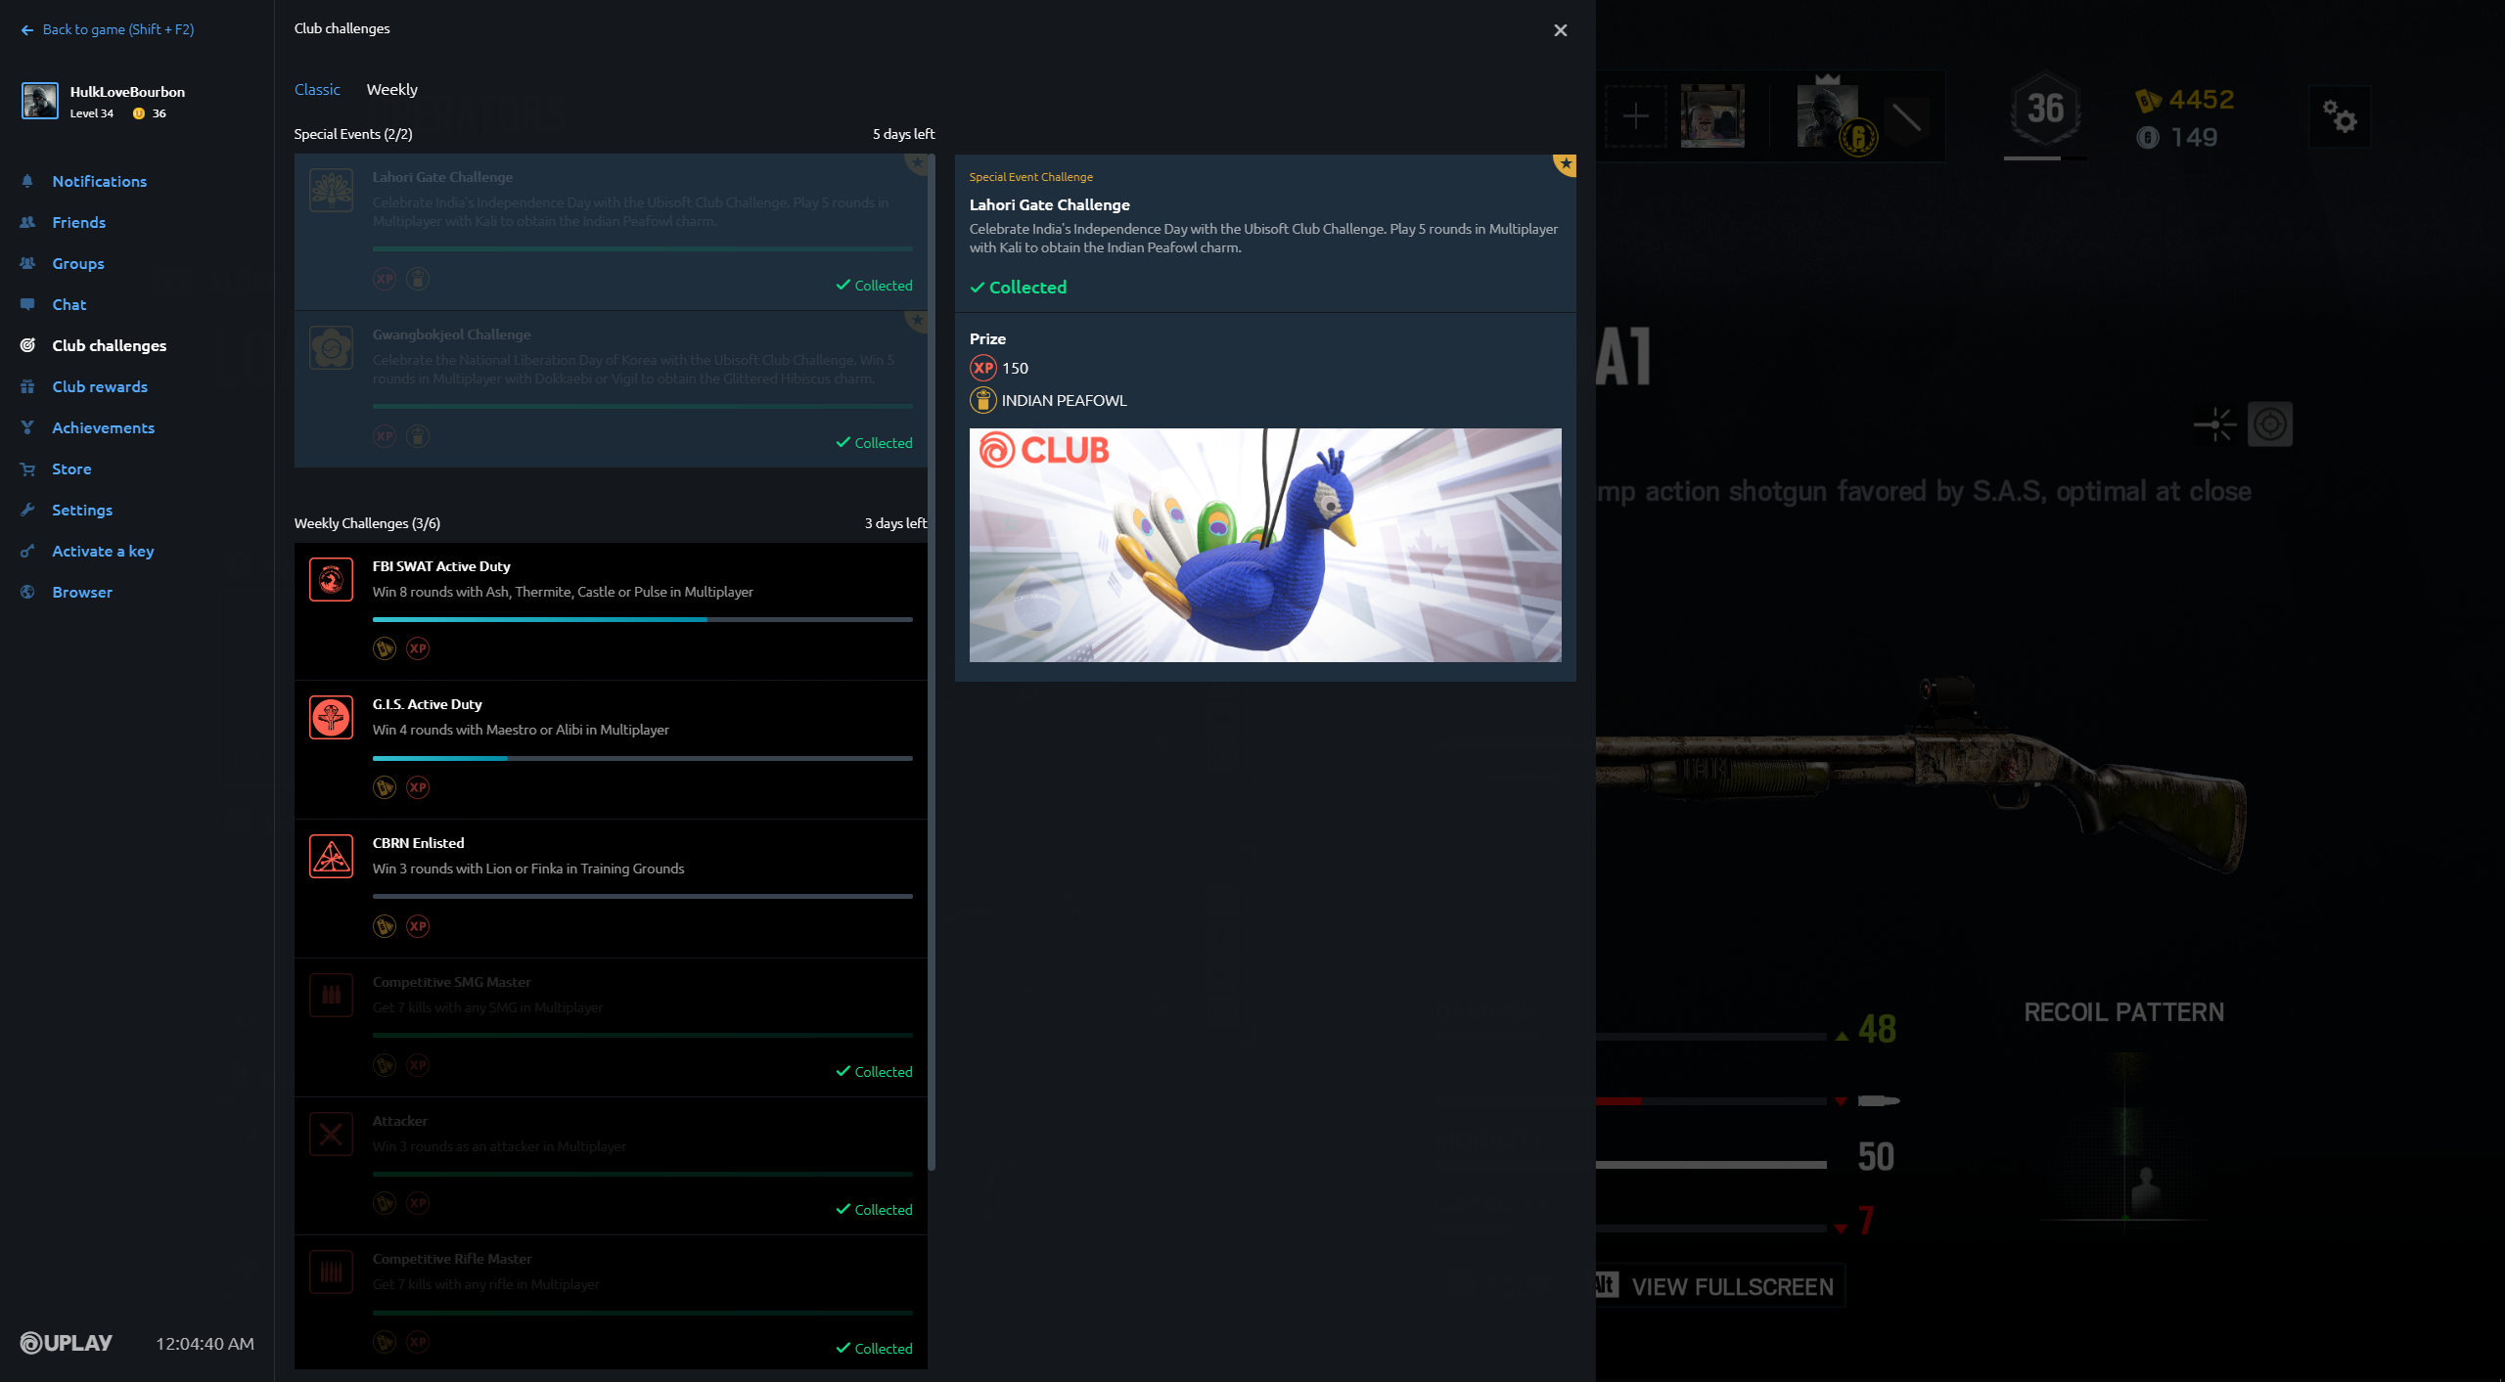
Task: Open Groups from the sidebar
Action: point(77,263)
